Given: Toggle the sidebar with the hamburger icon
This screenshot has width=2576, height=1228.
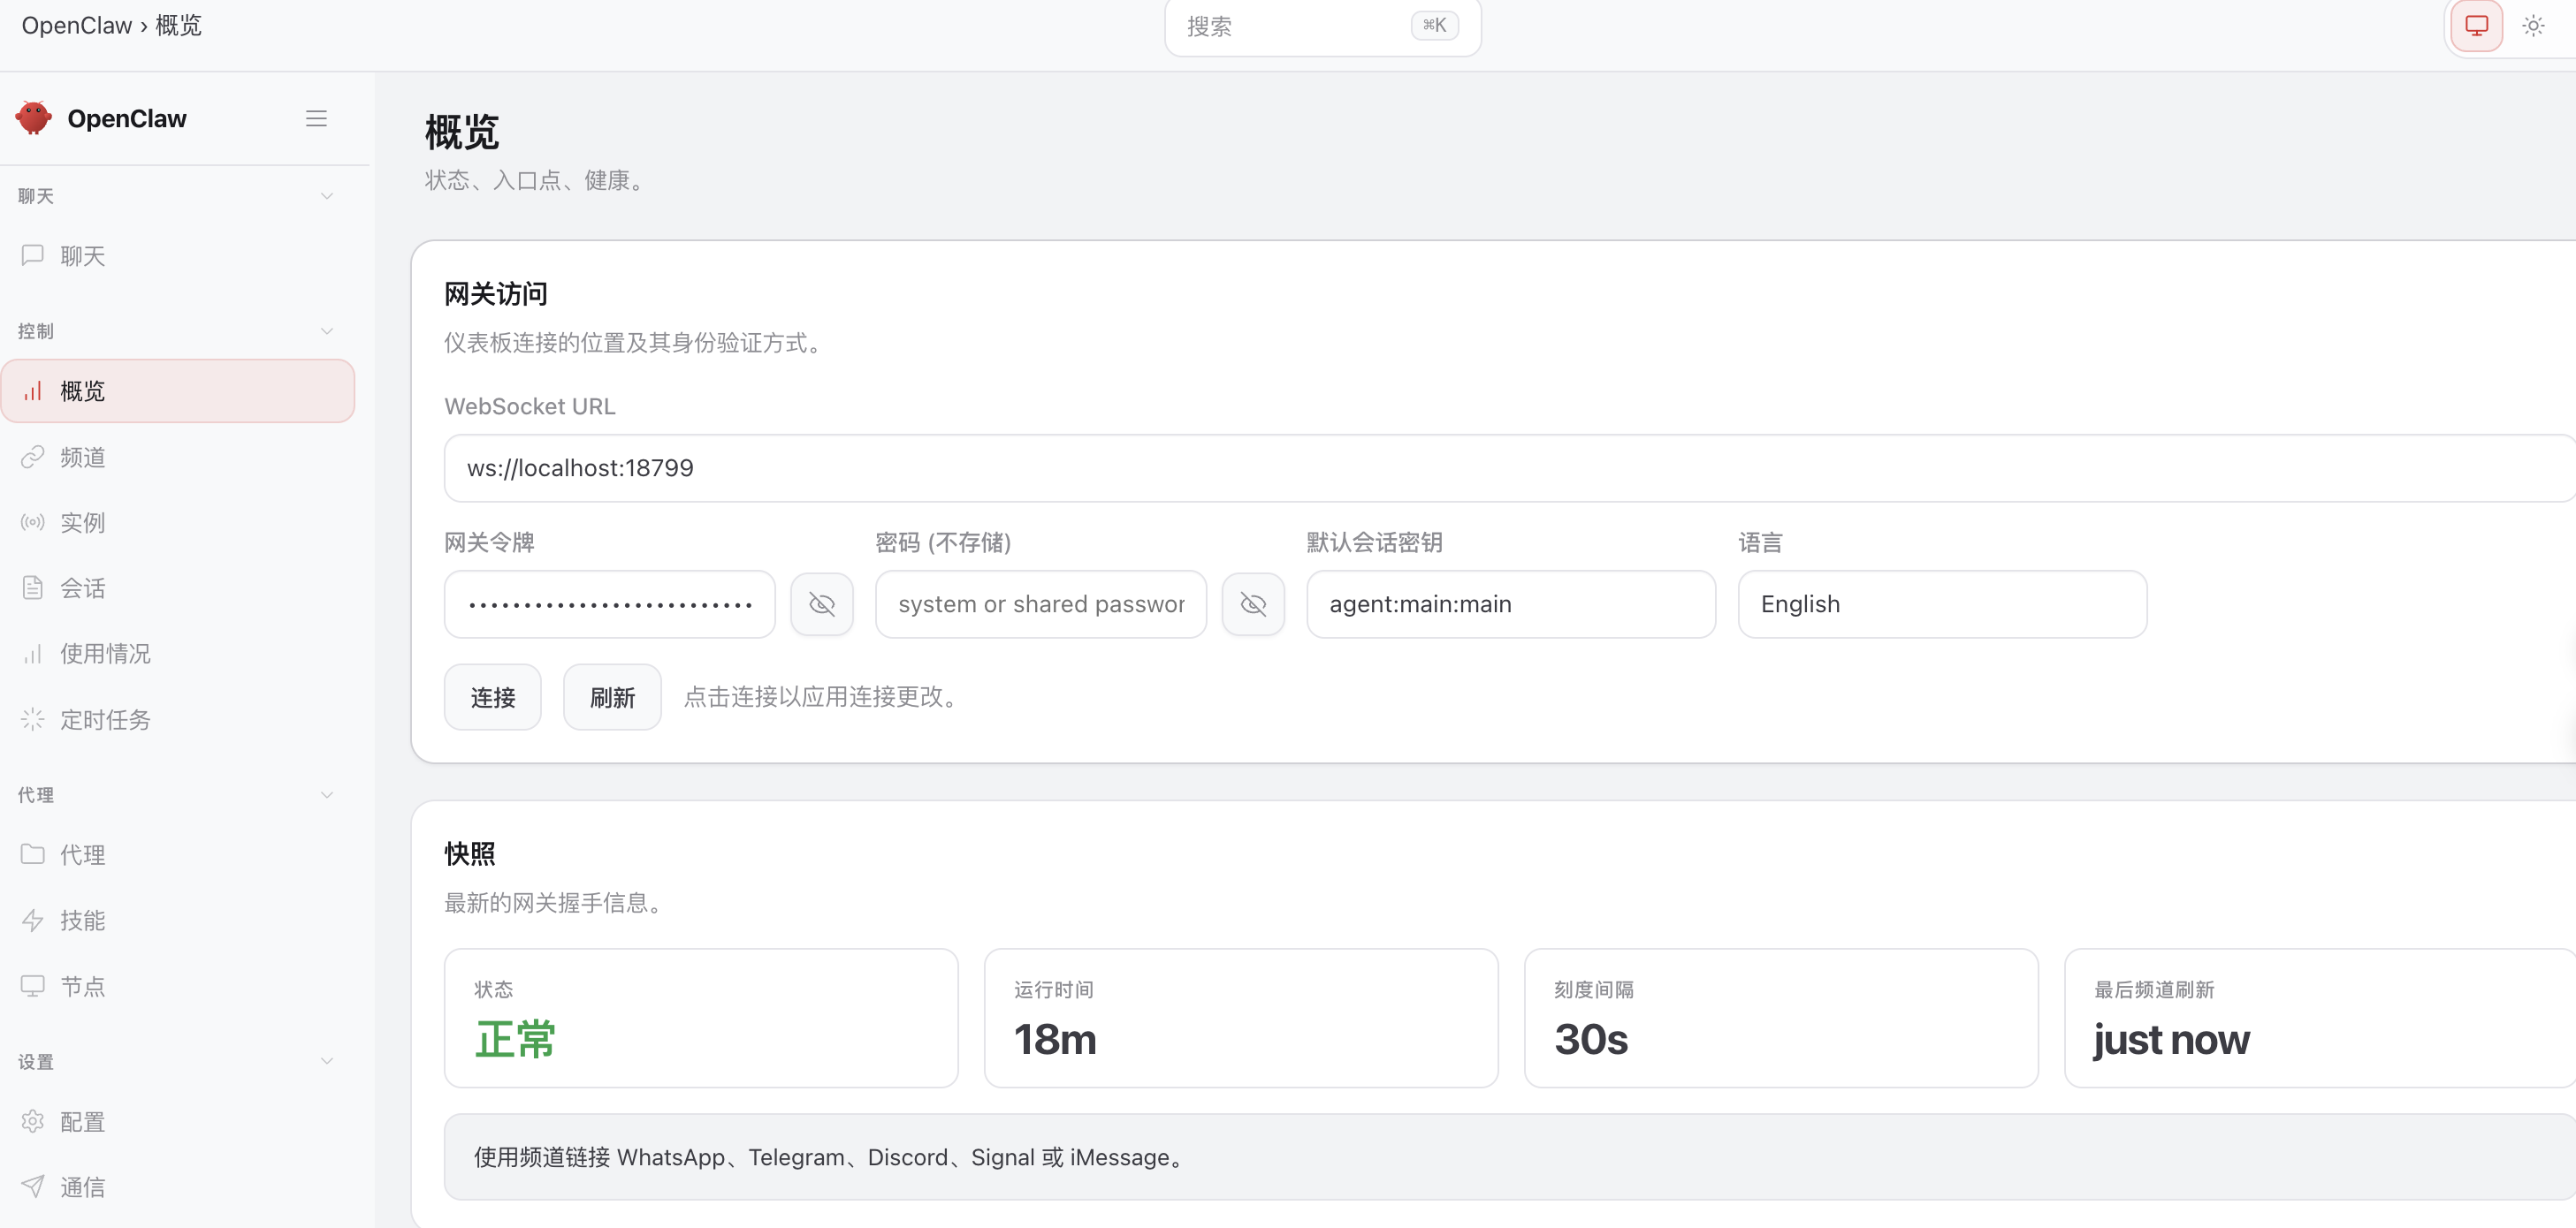Looking at the screenshot, I should 317,117.
